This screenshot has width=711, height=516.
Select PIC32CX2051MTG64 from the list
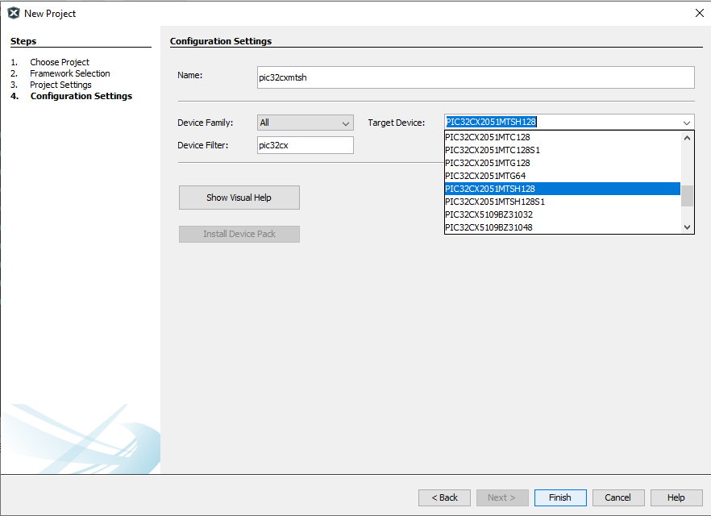click(x=563, y=176)
